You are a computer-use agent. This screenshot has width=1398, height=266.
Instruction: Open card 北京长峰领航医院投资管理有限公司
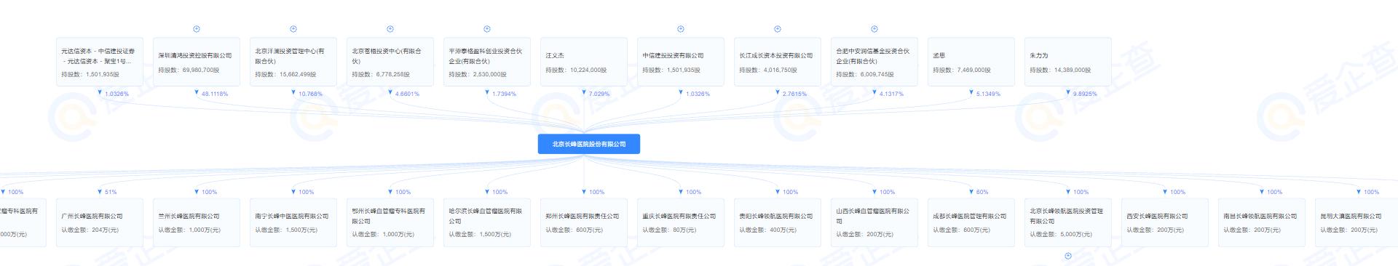coord(1068,222)
